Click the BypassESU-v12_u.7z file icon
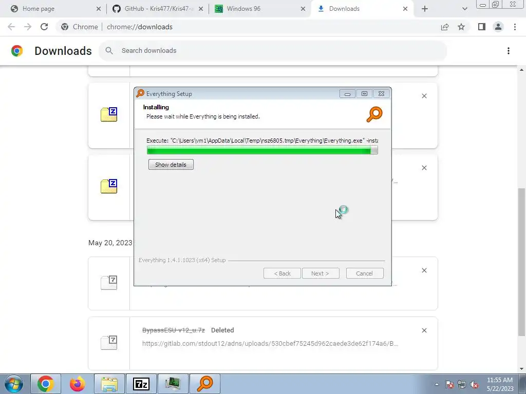526x394 pixels. [109, 342]
